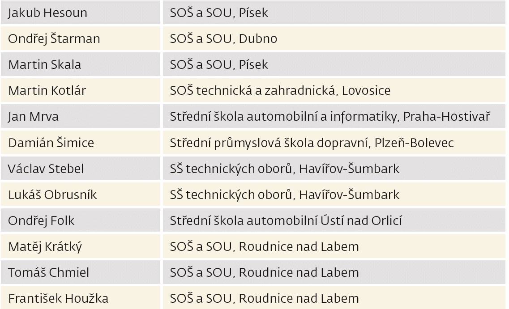
Task: Select the name Lukáš Obrusník
Action: pyautogui.click(x=52, y=195)
